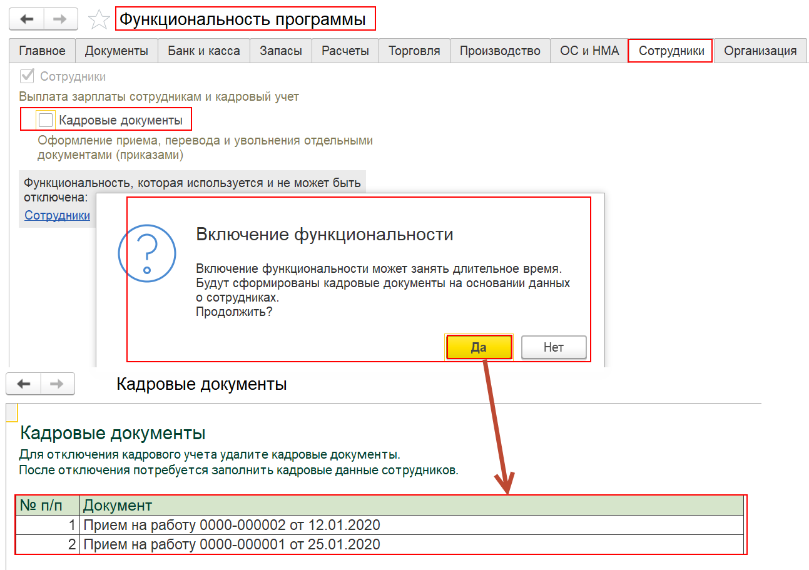
Task: Add page to favorites with star icon
Action: tap(99, 19)
